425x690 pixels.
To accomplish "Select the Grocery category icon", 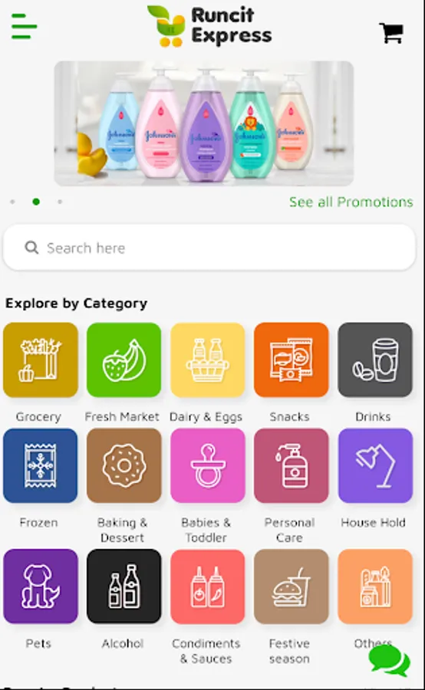I will [41, 360].
